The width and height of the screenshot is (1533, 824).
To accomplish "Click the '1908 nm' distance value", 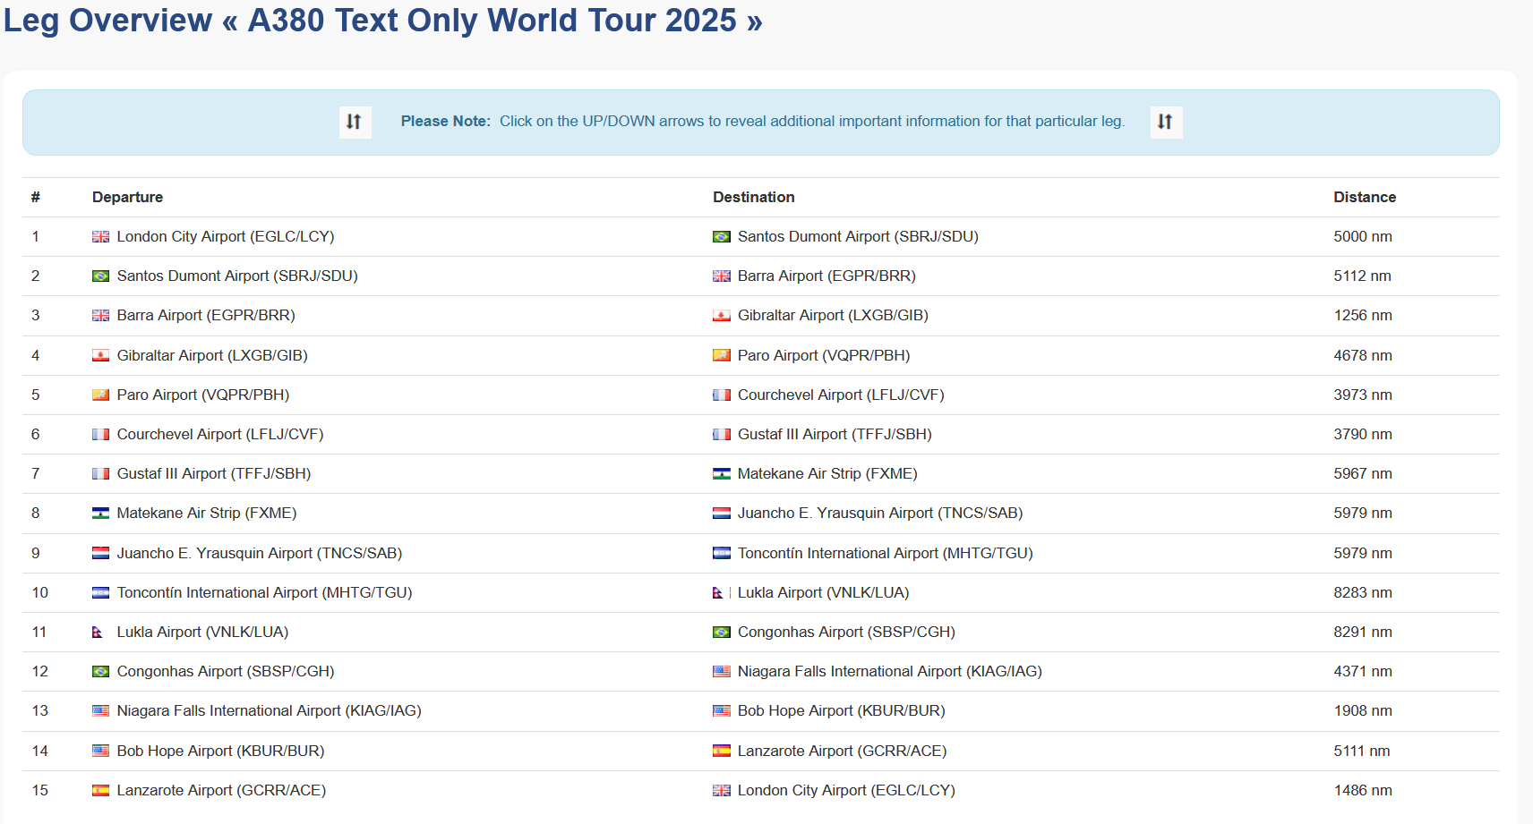I will (1363, 711).
